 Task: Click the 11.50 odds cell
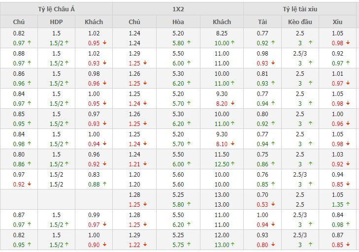[x=222, y=154]
